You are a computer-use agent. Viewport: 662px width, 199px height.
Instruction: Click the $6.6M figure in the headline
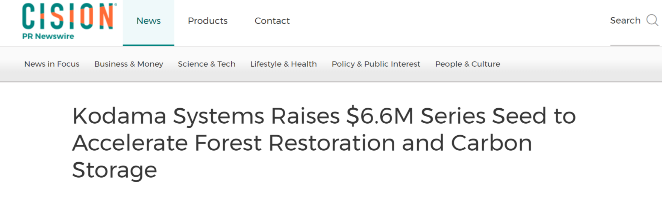380,116
